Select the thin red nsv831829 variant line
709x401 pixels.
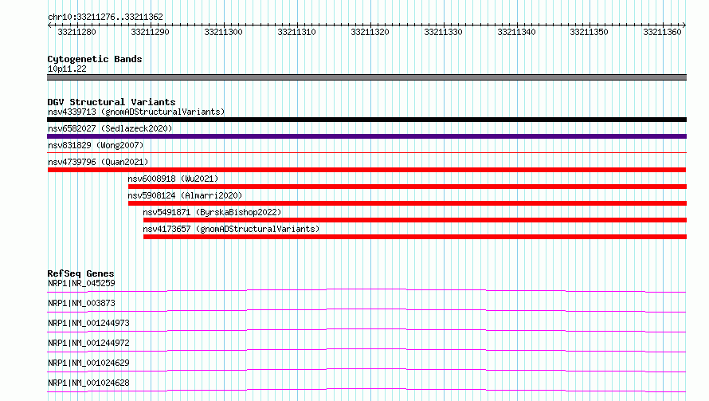point(366,153)
